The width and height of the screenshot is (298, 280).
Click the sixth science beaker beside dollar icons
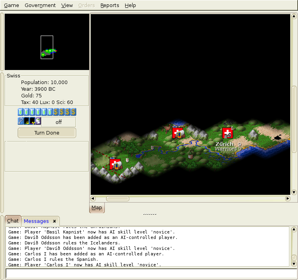(x=50, y=112)
